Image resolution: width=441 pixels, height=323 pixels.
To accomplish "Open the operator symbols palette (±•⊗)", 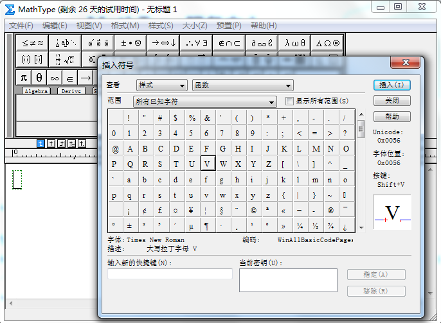I will [x=130, y=43].
